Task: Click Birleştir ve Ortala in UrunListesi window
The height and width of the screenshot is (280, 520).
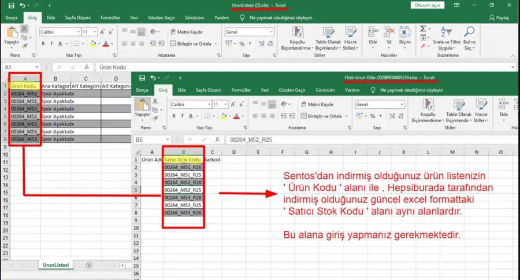Action: 191,43
